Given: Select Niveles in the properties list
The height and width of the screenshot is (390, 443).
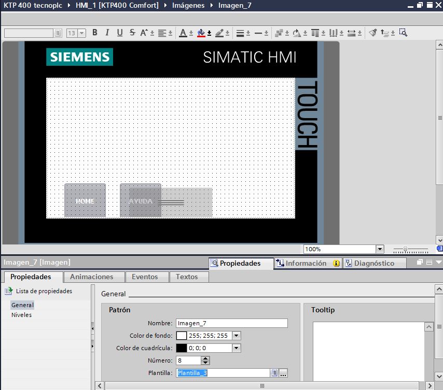Looking at the screenshot, I should click(21, 315).
